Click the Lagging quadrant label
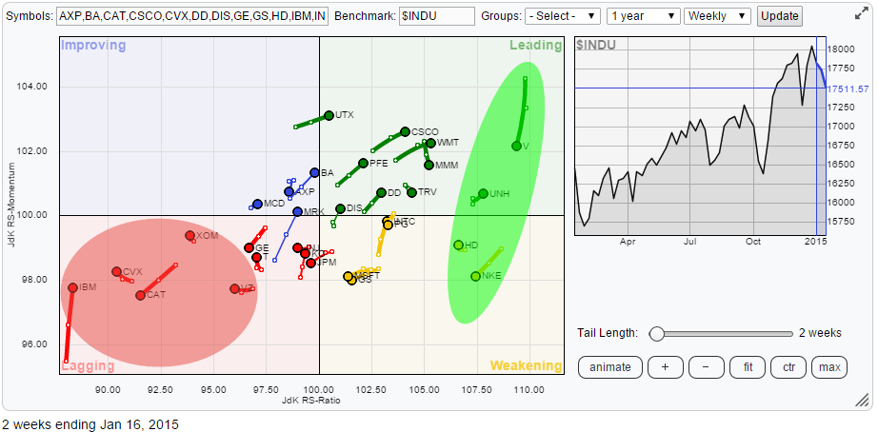878x432 pixels. (x=88, y=366)
